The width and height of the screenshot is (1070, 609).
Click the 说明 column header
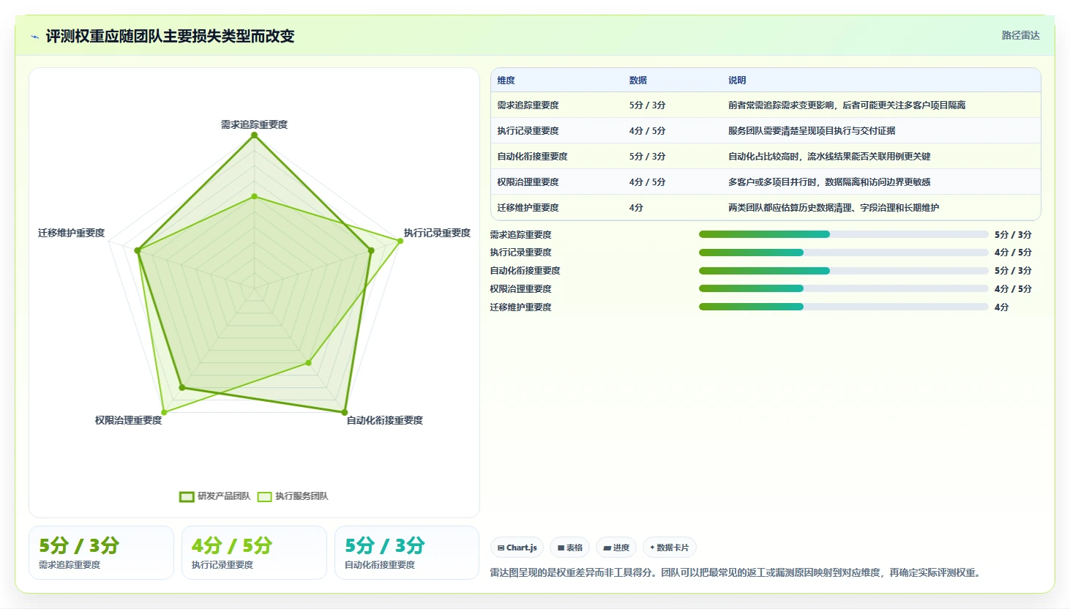737,81
